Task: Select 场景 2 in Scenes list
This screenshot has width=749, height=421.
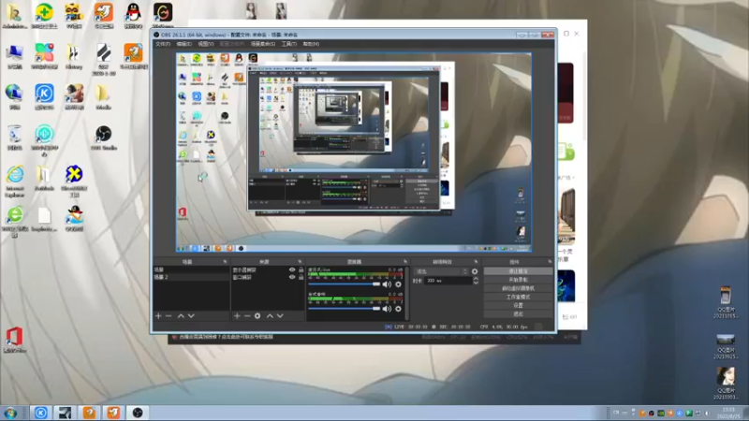Action: 191,277
